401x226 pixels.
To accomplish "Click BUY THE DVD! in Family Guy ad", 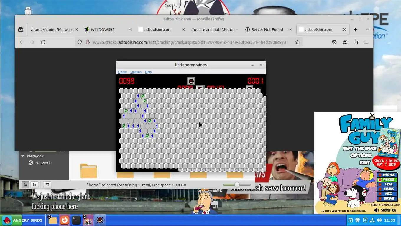I will [x=359, y=149].
